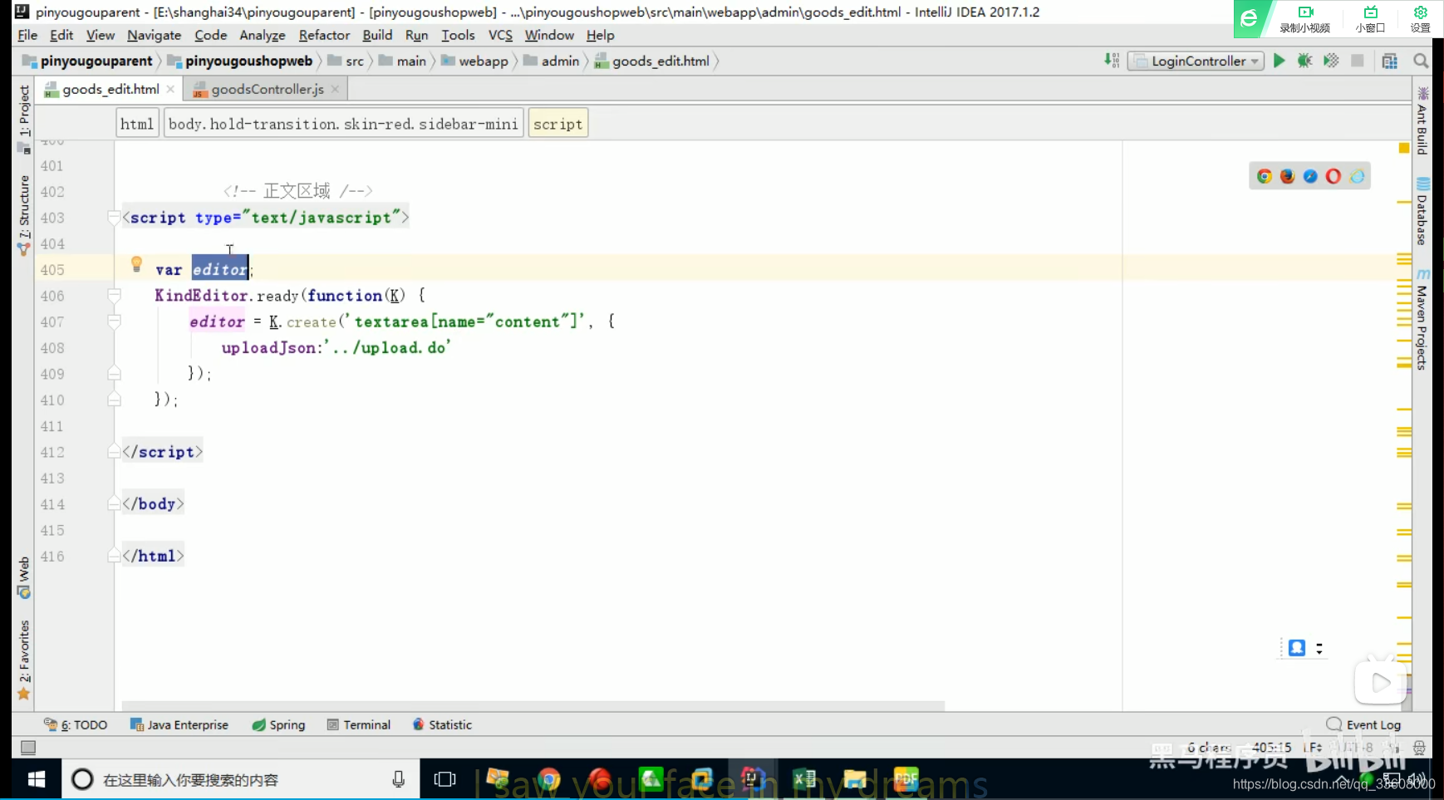Image resolution: width=1444 pixels, height=800 pixels.
Task: Run LoginController with coverage
Action: click(1331, 61)
